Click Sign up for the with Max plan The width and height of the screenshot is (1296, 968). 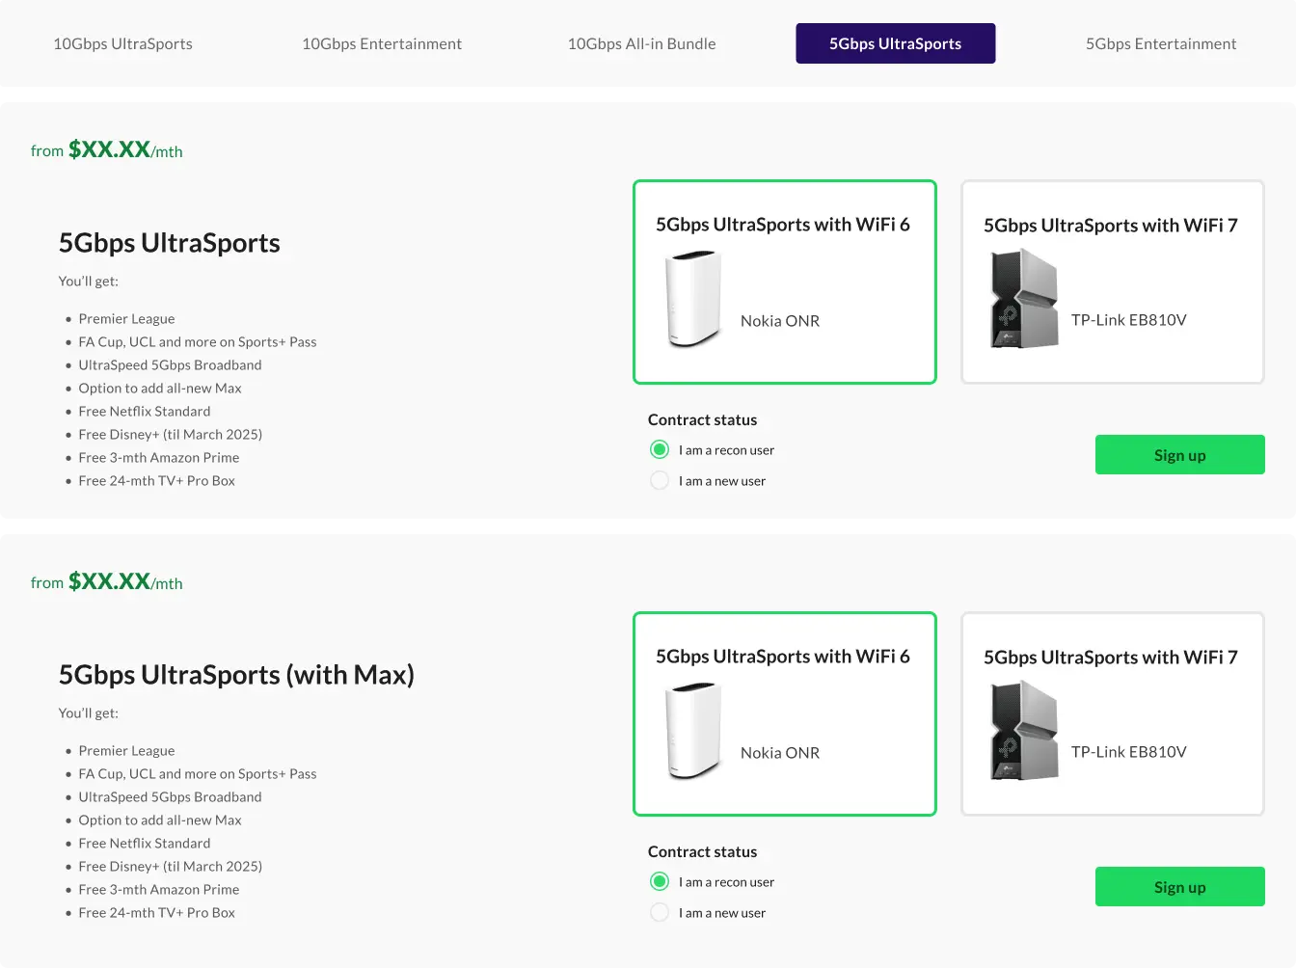point(1180,887)
